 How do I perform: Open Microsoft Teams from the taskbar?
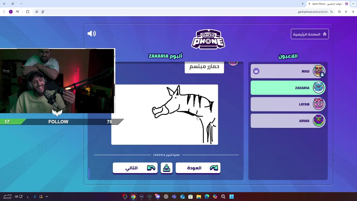coord(174,197)
